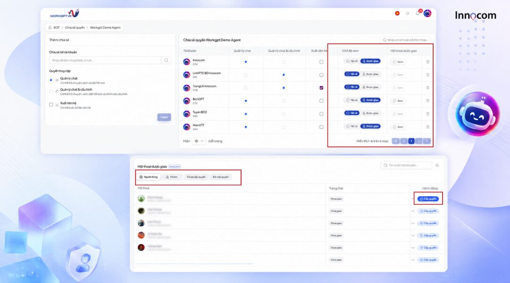The width and height of the screenshot is (510, 283).
Task: Toggle theme with the sun icon
Action: pos(407,13)
